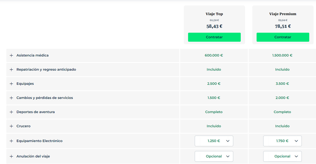Click Deportes de aventura row label
Viewport: 316px width, 164px height.
point(36,112)
